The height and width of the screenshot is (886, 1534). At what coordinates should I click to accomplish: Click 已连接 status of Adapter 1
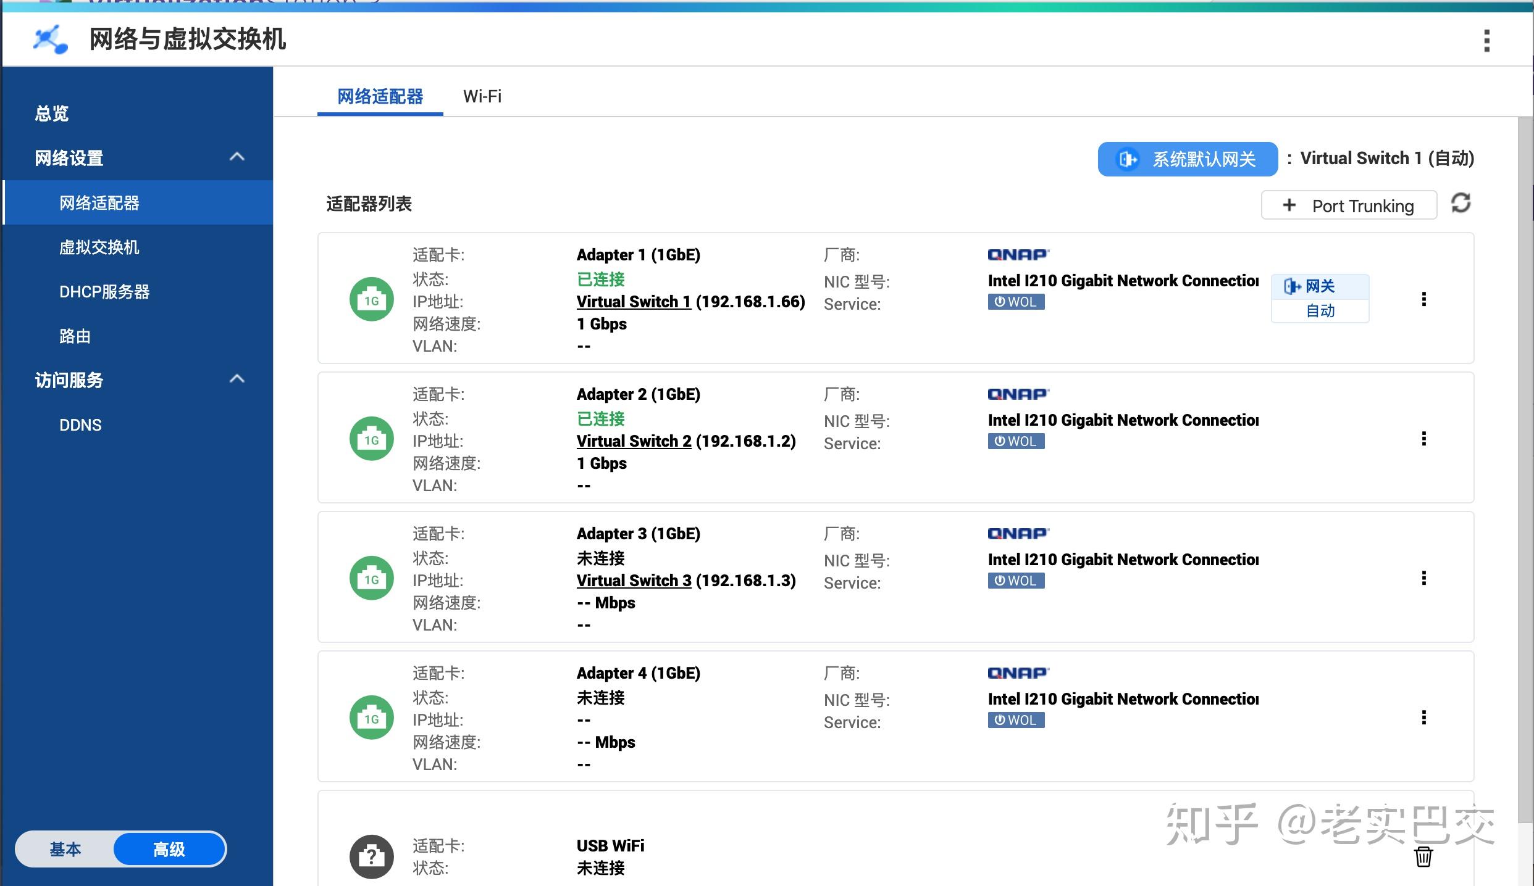(x=600, y=279)
